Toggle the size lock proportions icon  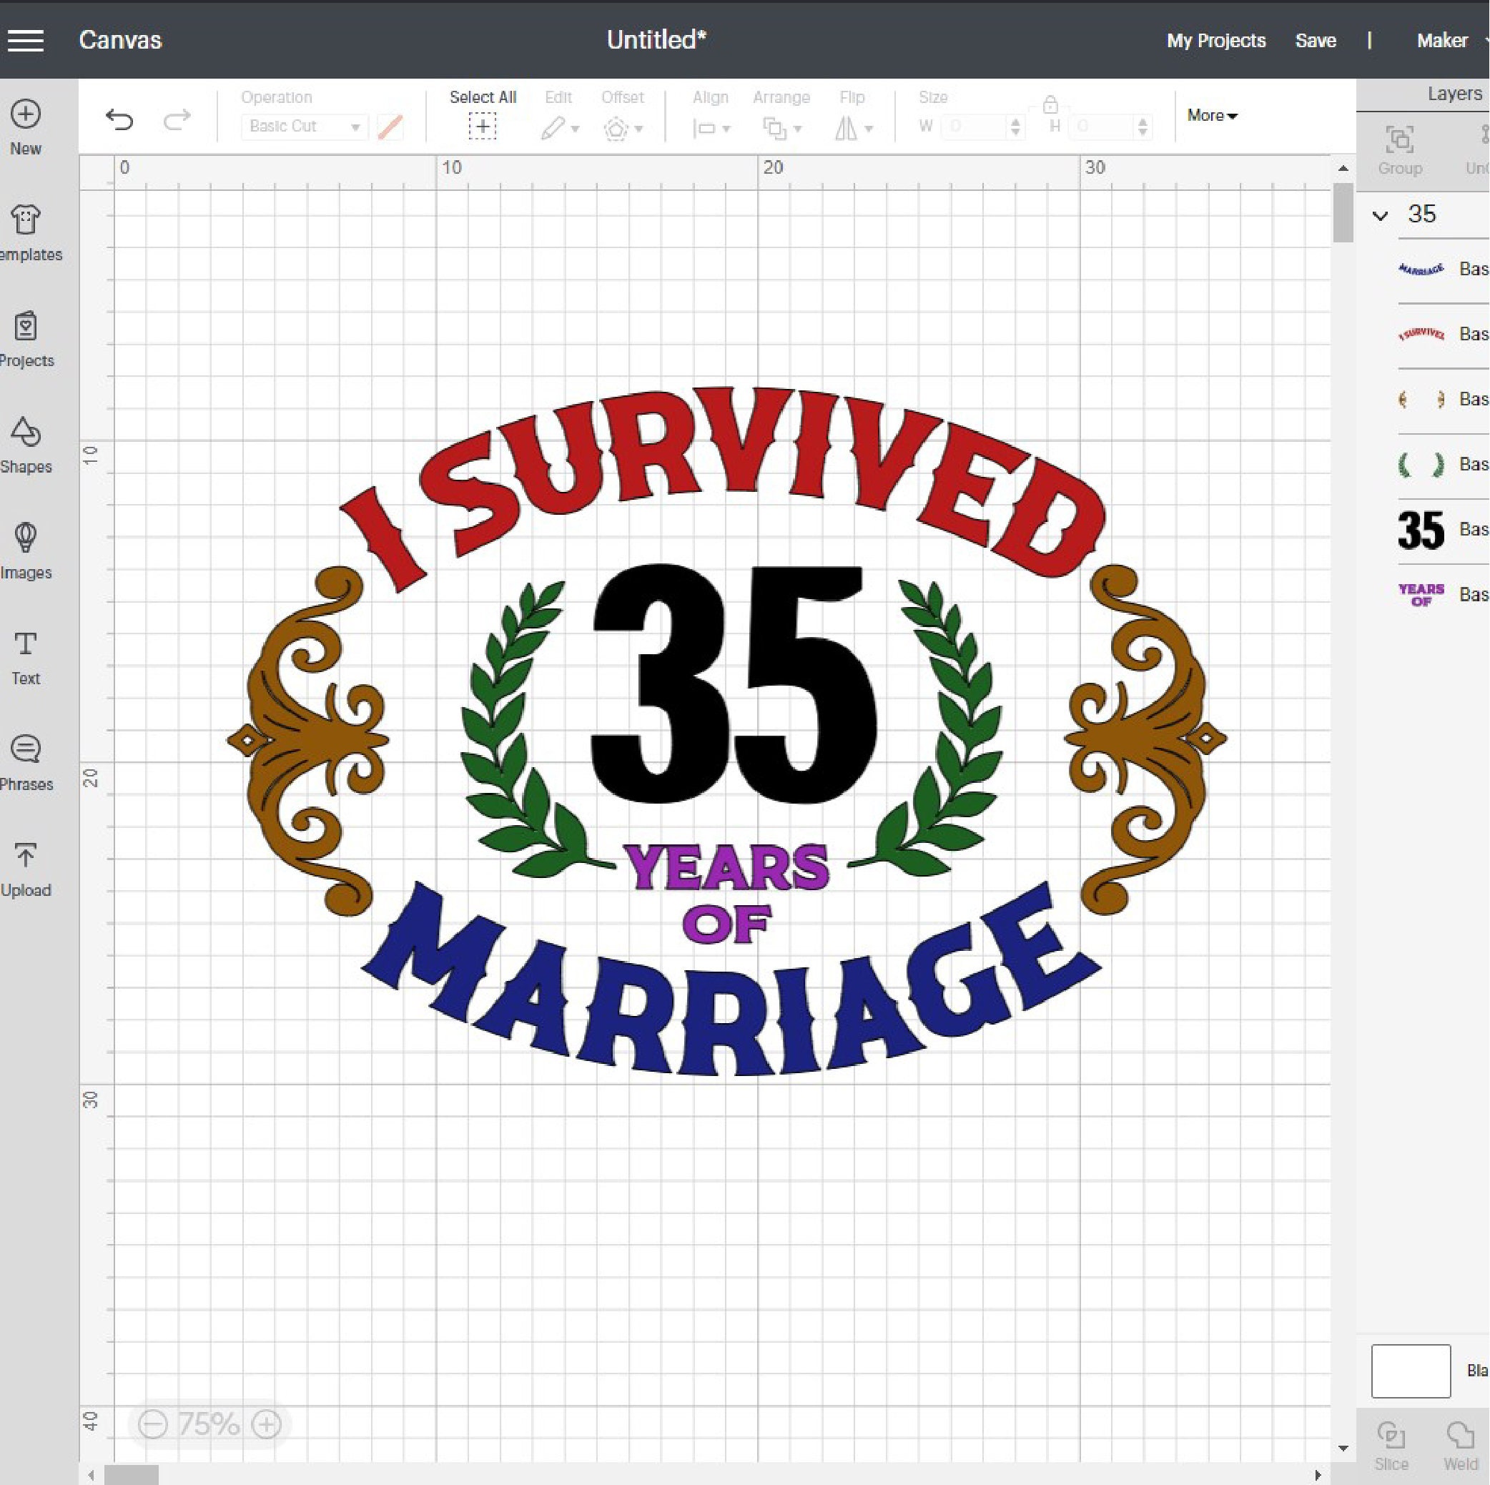(1050, 104)
